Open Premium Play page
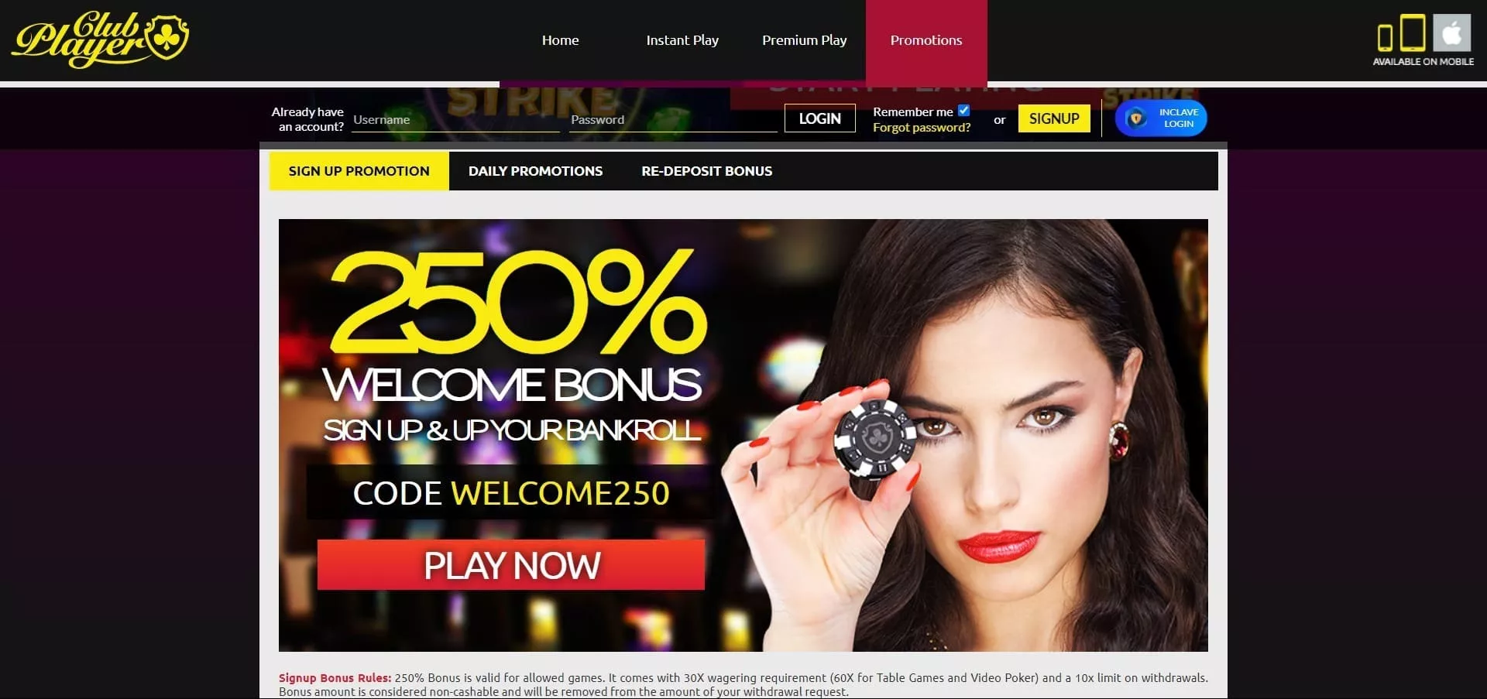 (x=804, y=40)
